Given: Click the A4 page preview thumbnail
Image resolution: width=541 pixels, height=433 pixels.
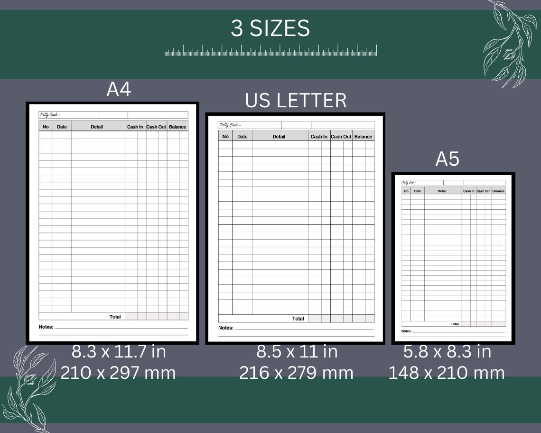Looking at the screenshot, I should coord(112,223).
